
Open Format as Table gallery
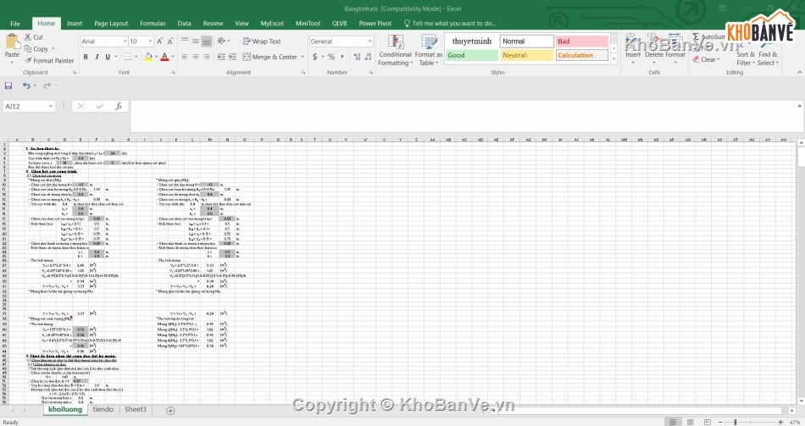click(428, 50)
